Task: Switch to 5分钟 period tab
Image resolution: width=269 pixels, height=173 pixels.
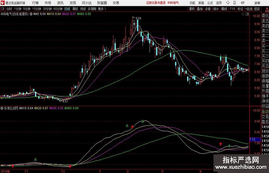Action: click(x=27, y=9)
